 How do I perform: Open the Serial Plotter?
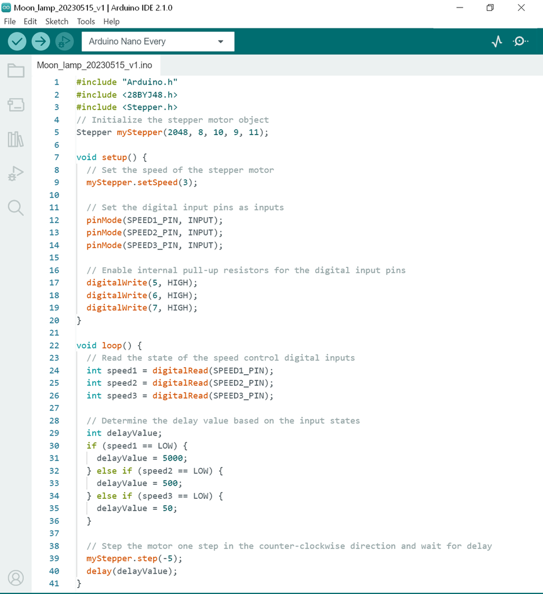[x=497, y=41]
